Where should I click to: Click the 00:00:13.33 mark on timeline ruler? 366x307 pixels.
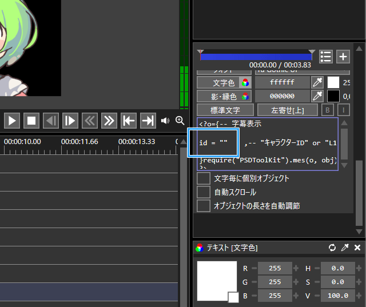click(x=137, y=142)
